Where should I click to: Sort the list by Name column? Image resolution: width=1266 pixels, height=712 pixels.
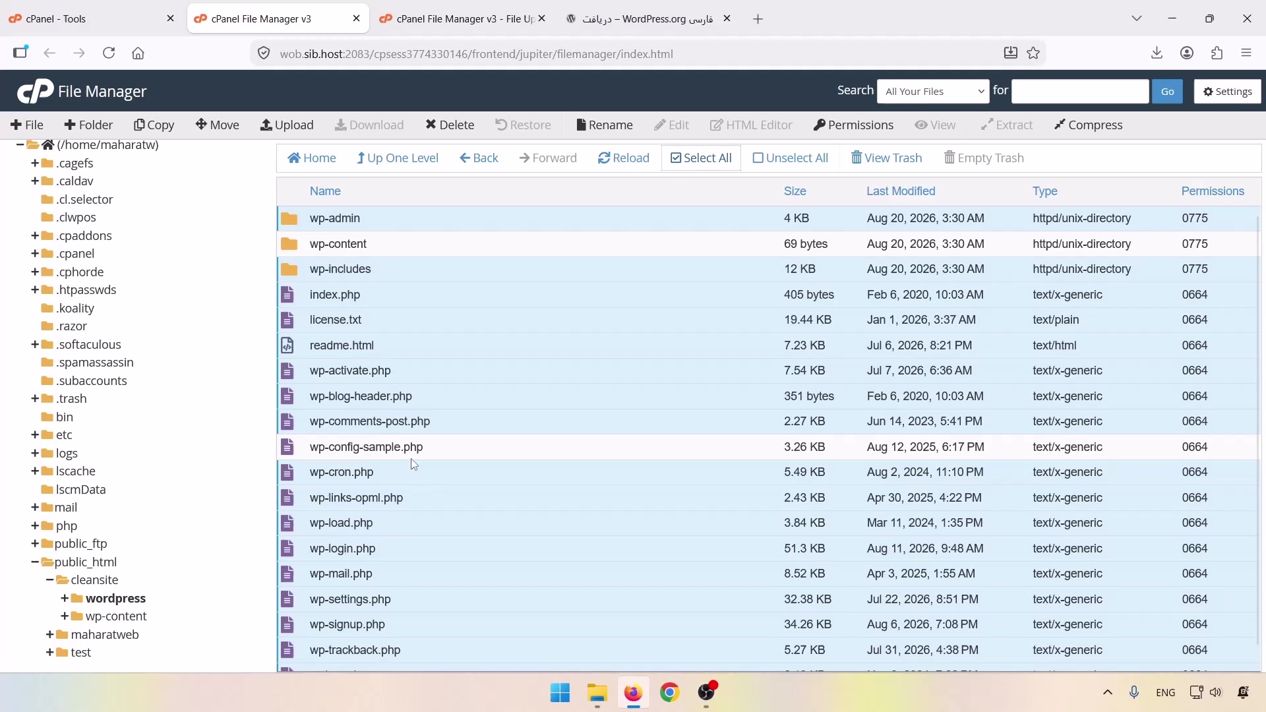pos(325,191)
